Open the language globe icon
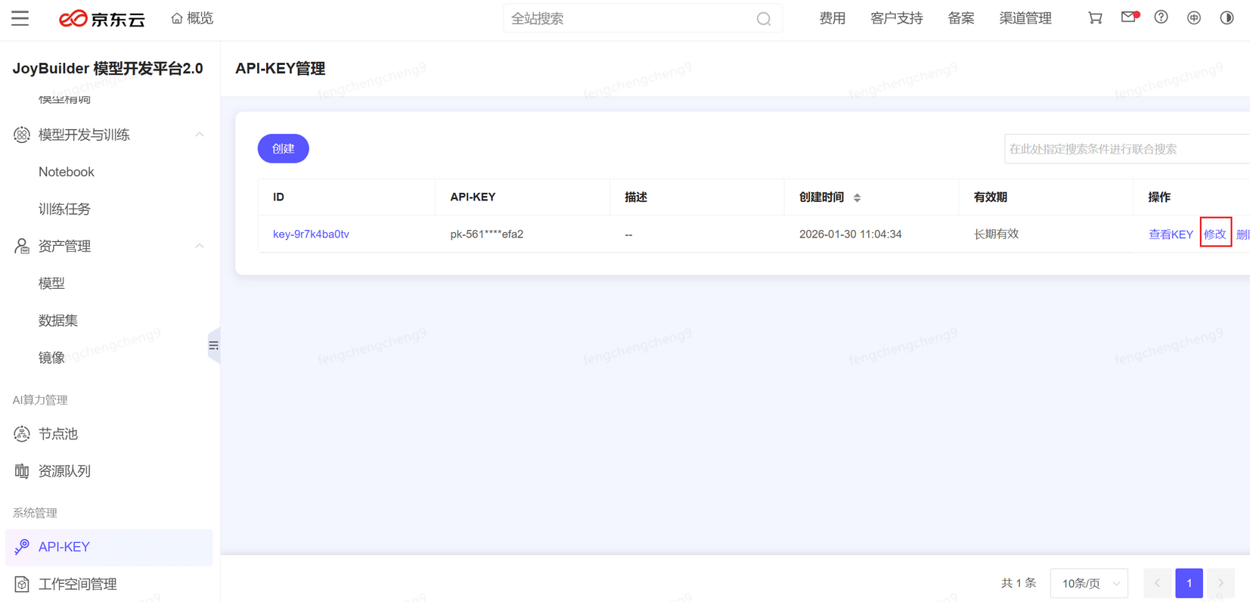Screen dimensions: 1250x602 [x=1194, y=17]
